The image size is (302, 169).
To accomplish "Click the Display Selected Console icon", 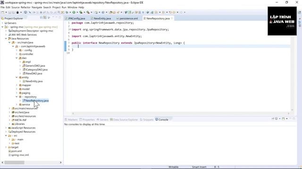I will point(277,119).
